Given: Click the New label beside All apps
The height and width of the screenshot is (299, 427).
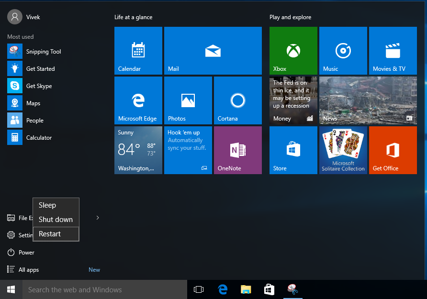Looking at the screenshot, I should click(94, 270).
